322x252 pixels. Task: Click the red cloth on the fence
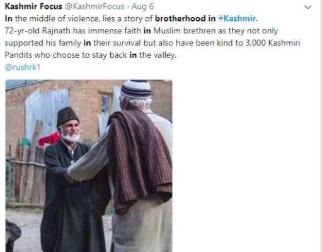49,139
